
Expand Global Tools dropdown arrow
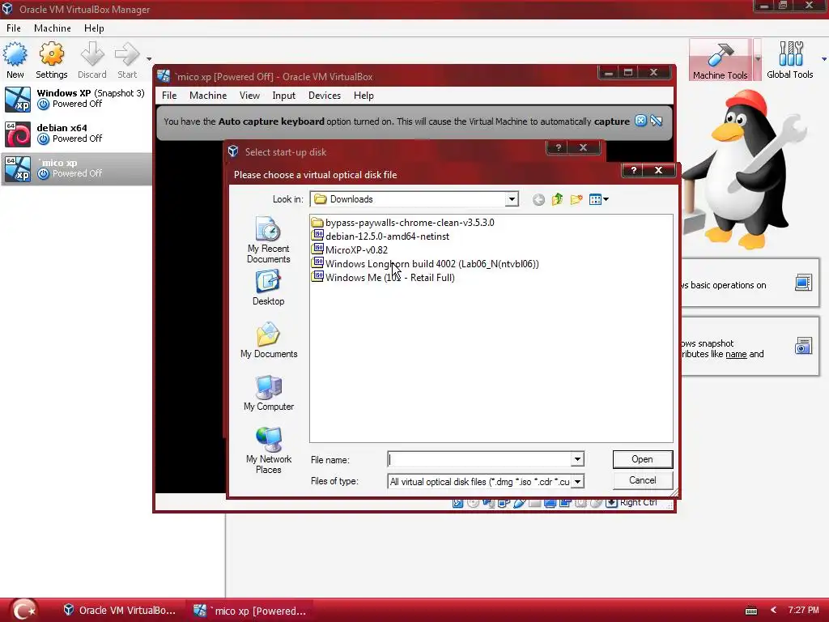pyautogui.click(x=823, y=59)
